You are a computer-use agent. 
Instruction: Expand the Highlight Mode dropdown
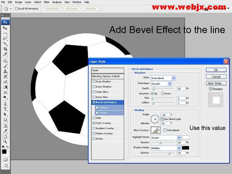pyautogui.click(x=166, y=138)
